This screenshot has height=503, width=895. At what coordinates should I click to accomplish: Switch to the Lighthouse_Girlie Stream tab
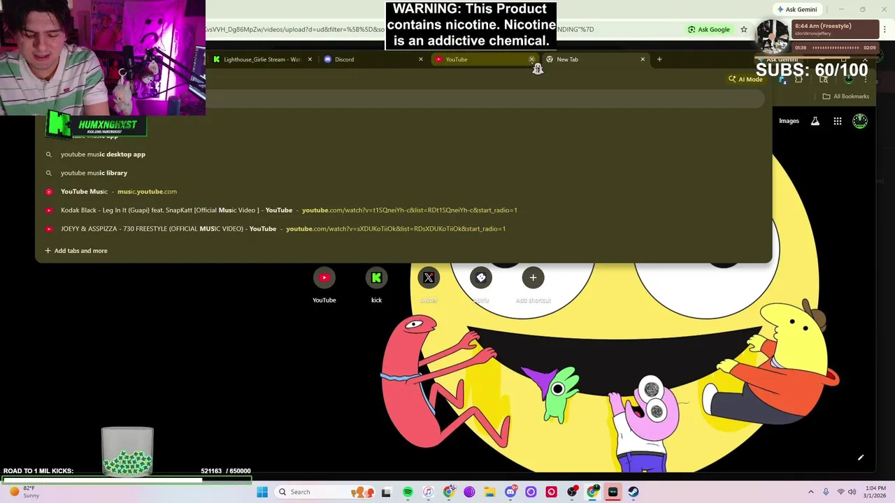[262, 59]
